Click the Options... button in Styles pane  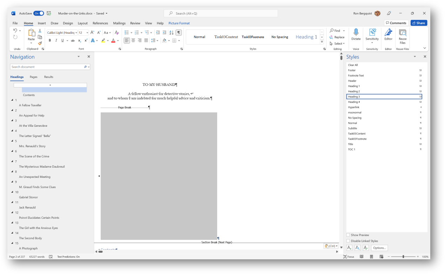[379, 248]
